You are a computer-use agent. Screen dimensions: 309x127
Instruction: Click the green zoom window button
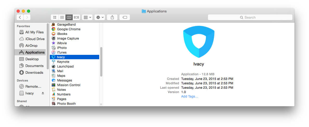pos(29,11)
